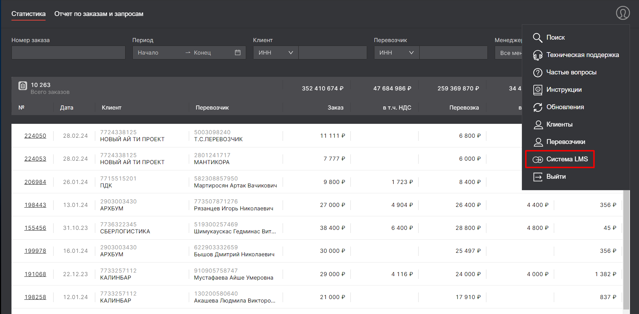Click the Перевозчик value input field
The width and height of the screenshot is (639, 314).
[x=454, y=53]
